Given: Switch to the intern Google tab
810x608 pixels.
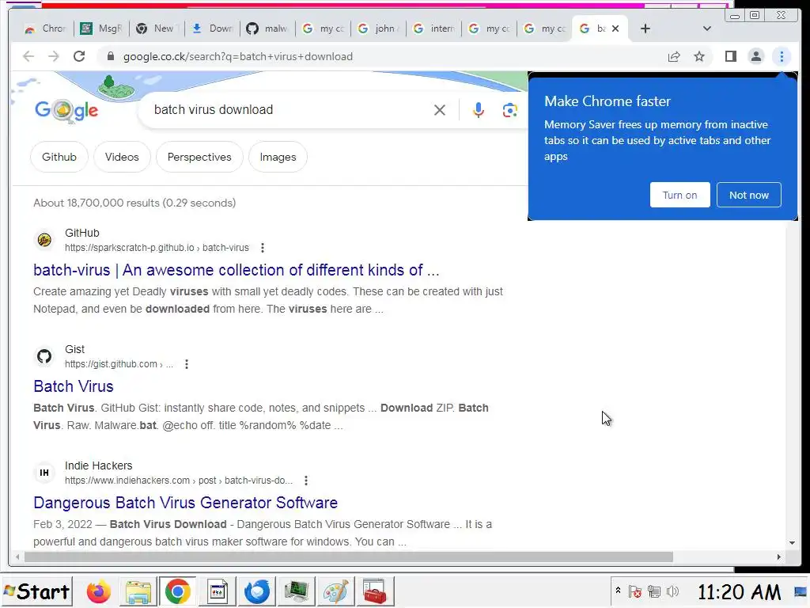Looking at the screenshot, I should coord(434,28).
